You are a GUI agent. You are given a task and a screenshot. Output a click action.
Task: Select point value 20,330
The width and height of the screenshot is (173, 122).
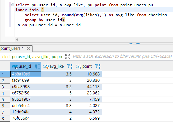(88, 80)
